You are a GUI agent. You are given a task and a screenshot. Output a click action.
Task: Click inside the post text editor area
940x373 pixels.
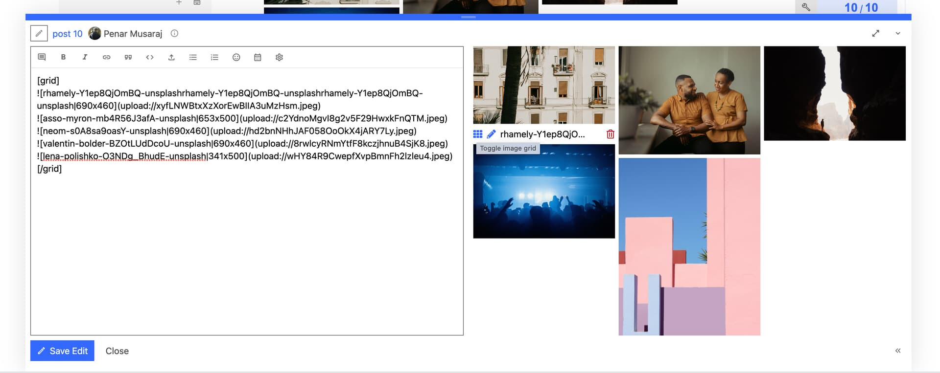click(247, 244)
